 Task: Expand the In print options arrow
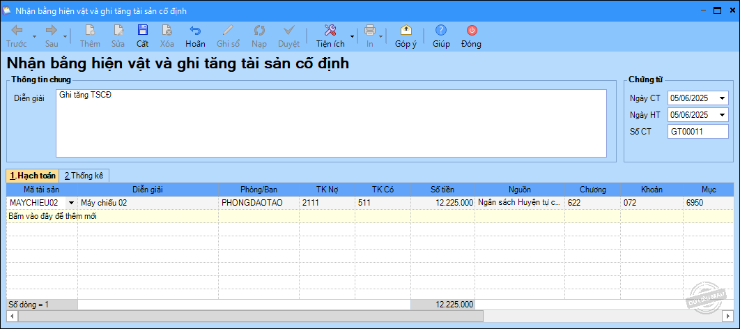pos(381,36)
